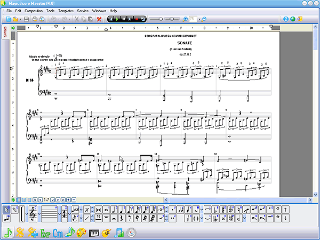The height and width of the screenshot is (240, 320).
Task: Open Help with the blue question icon
Action: click(286, 19)
